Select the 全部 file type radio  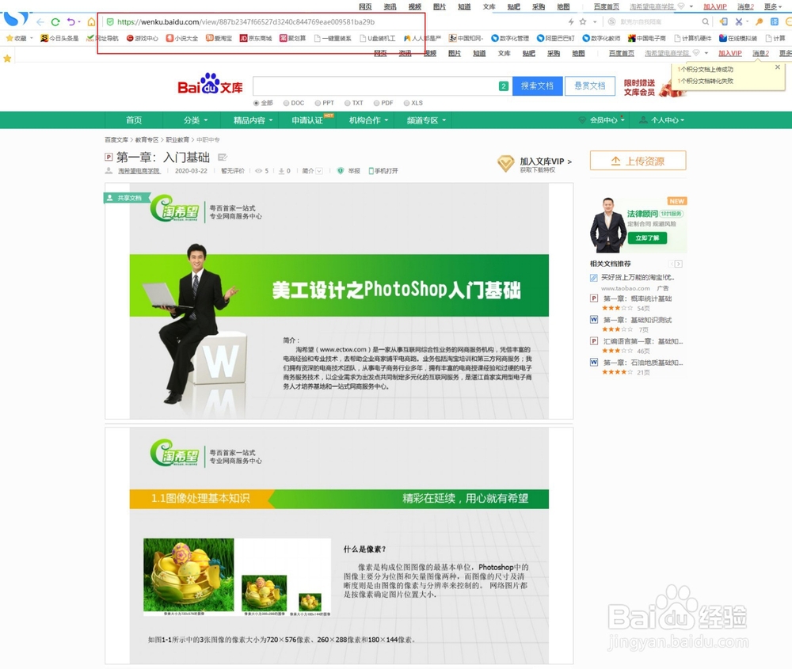point(256,103)
